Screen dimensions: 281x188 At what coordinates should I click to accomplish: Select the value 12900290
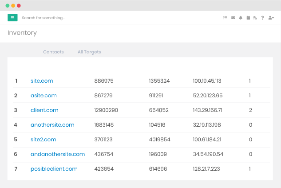pyautogui.click(x=106, y=110)
